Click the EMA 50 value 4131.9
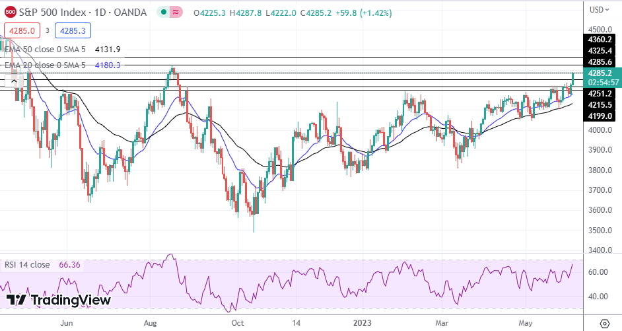 click(x=108, y=49)
